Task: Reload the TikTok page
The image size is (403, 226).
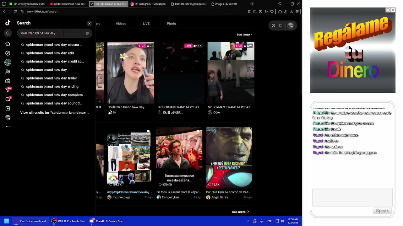Action: 15,12
